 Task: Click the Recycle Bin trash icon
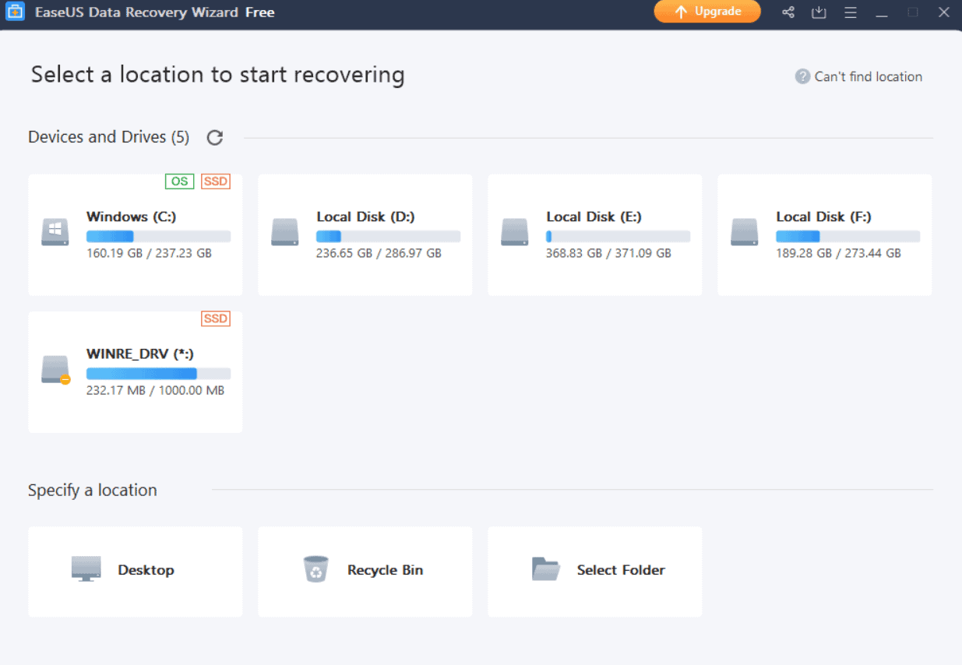(x=315, y=569)
